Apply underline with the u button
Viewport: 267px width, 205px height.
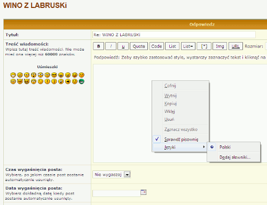click(x=123, y=46)
